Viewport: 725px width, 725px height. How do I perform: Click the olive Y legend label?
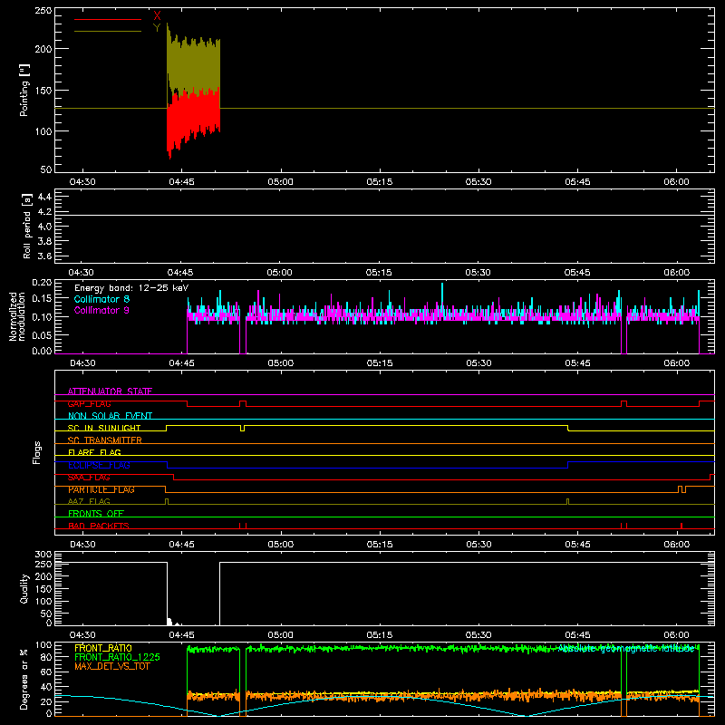(157, 28)
